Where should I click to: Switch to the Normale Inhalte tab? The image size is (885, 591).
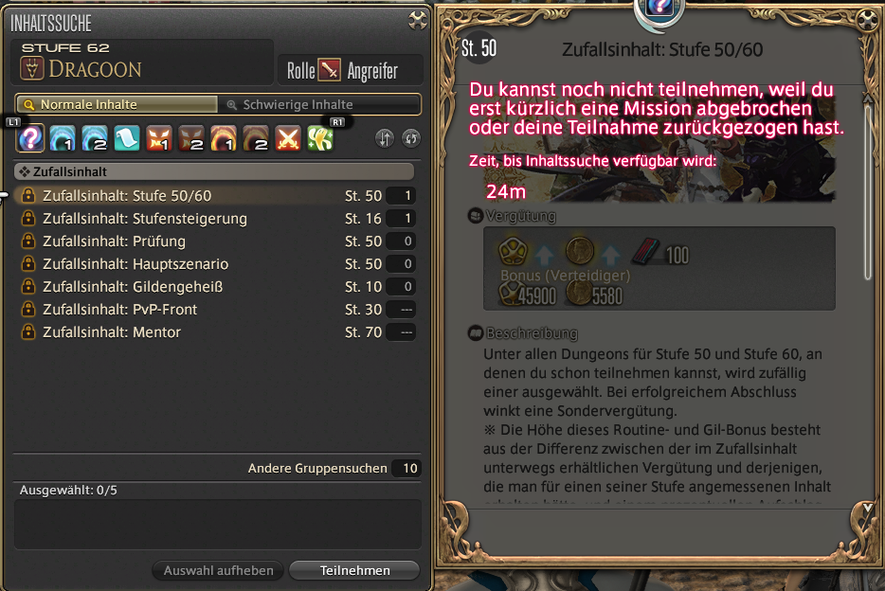click(x=117, y=104)
